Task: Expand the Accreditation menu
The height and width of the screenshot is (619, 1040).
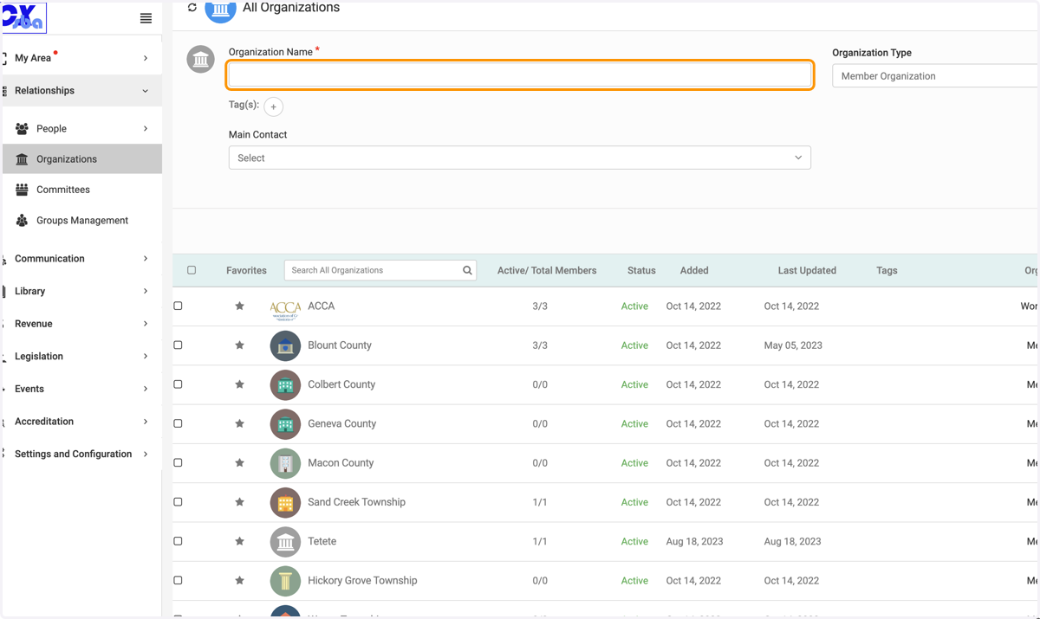Action: (x=81, y=422)
